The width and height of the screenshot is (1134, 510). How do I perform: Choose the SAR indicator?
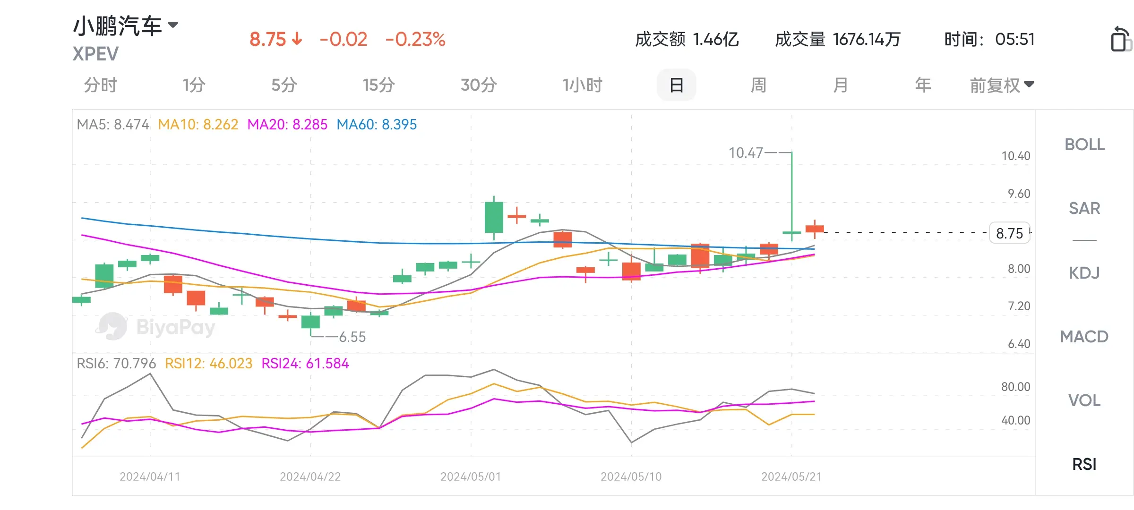coord(1084,208)
